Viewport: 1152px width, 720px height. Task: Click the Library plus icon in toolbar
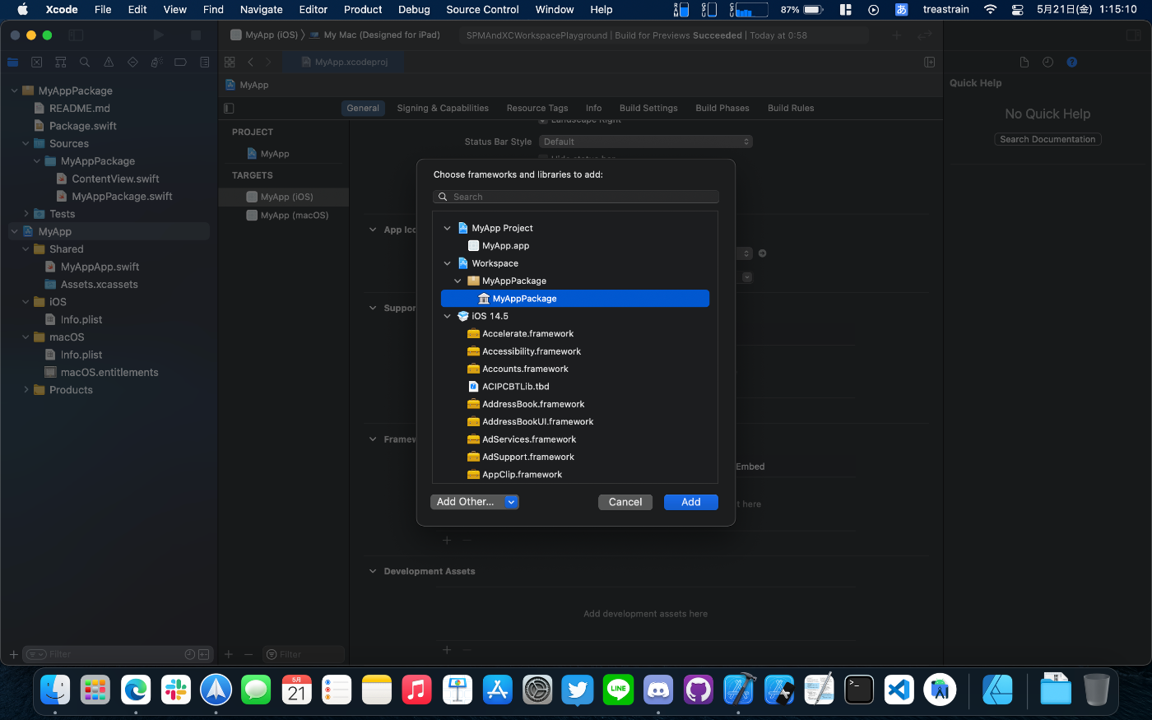897,35
